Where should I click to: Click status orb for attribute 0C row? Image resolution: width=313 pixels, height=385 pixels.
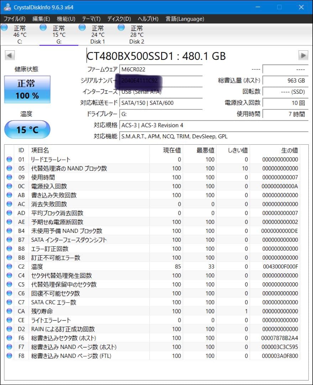pos(9,186)
